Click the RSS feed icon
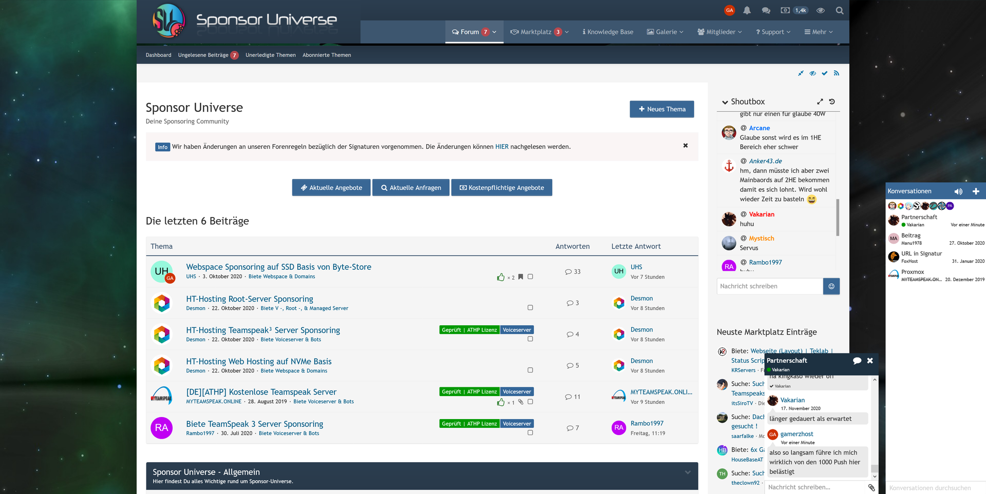986x494 pixels. click(837, 73)
